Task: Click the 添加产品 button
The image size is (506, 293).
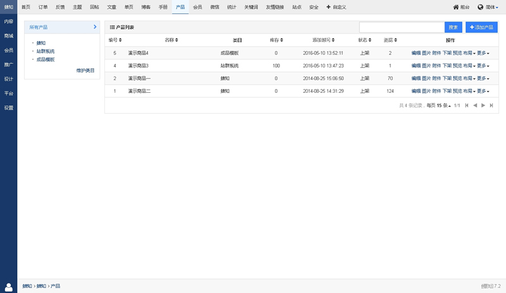Action: coord(481,27)
